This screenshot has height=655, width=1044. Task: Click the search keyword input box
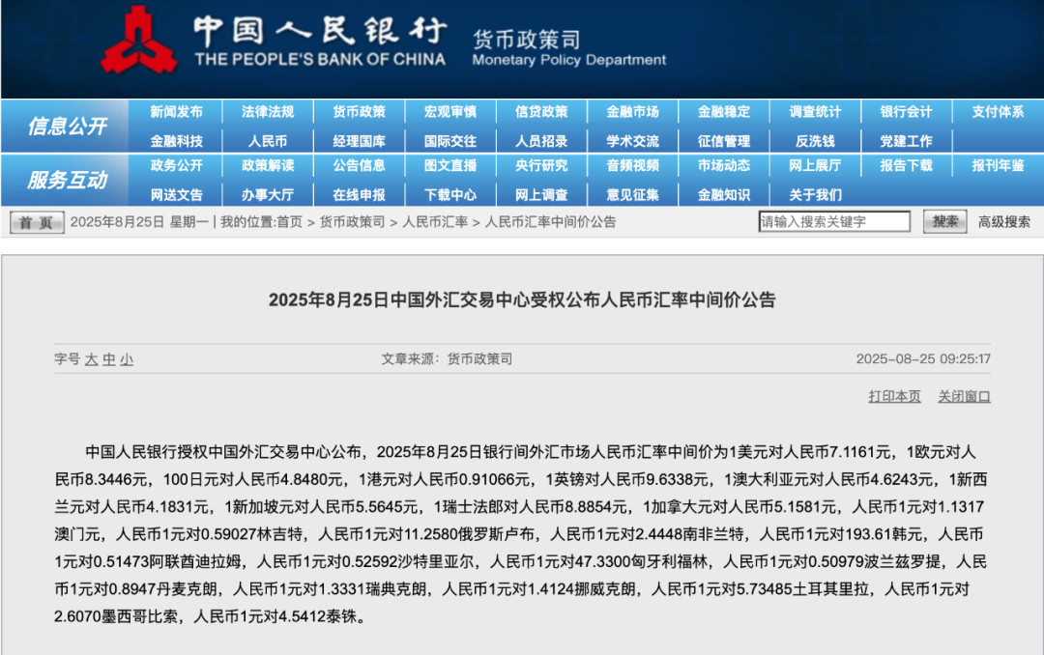[x=835, y=221]
